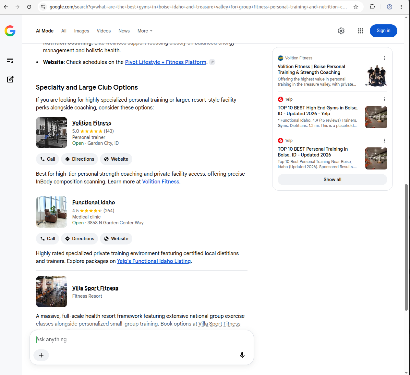Open Google settings gear icon
Screen dimensions: 410x375
tap(341, 31)
